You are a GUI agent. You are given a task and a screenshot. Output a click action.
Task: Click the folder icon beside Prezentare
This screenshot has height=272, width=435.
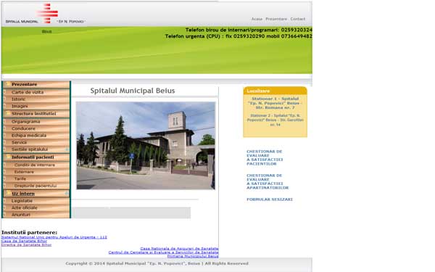8,84
